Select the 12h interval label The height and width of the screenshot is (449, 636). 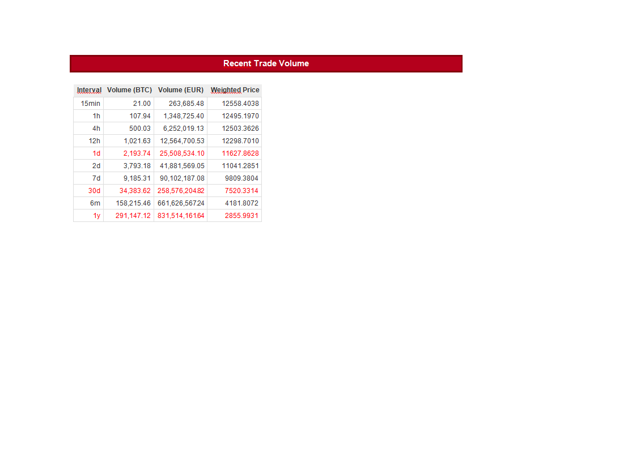(94, 140)
